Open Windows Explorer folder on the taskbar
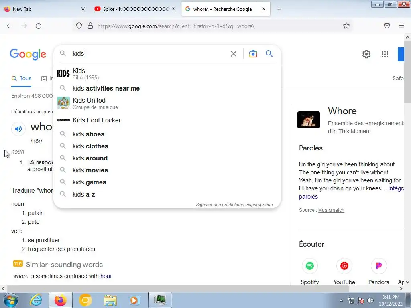Image resolution: width=411 pixels, height=308 pixels. pyautogui.click(x=110, y=300)
